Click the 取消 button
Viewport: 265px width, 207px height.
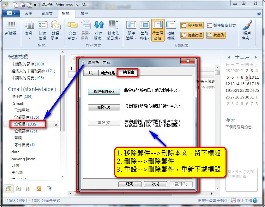coord(155,184)
